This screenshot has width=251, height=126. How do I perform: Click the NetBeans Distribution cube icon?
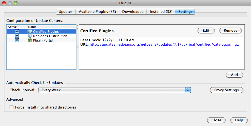(30, 36)
